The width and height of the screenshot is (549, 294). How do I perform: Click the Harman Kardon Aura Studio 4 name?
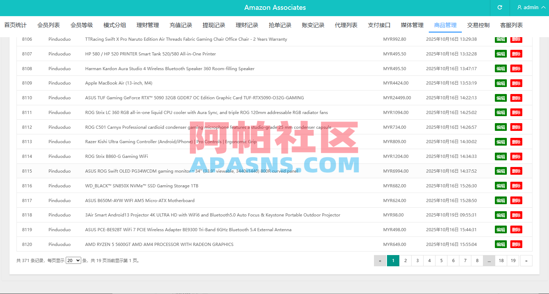click(170, 69)
